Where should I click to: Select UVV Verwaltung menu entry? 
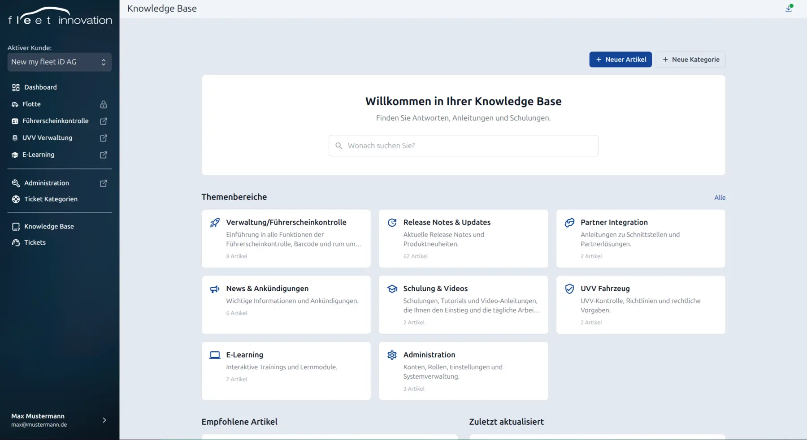pyautogui.click(x=47, y=138)
